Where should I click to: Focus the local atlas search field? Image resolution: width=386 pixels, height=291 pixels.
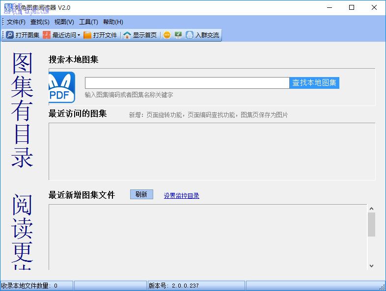187,83
